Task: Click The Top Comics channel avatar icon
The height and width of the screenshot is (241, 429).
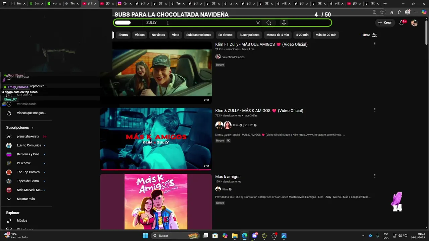Action: pos(9,172)
